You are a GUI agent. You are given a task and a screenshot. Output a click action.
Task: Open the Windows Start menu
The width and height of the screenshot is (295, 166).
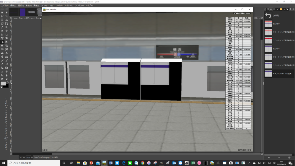point(4,163)
